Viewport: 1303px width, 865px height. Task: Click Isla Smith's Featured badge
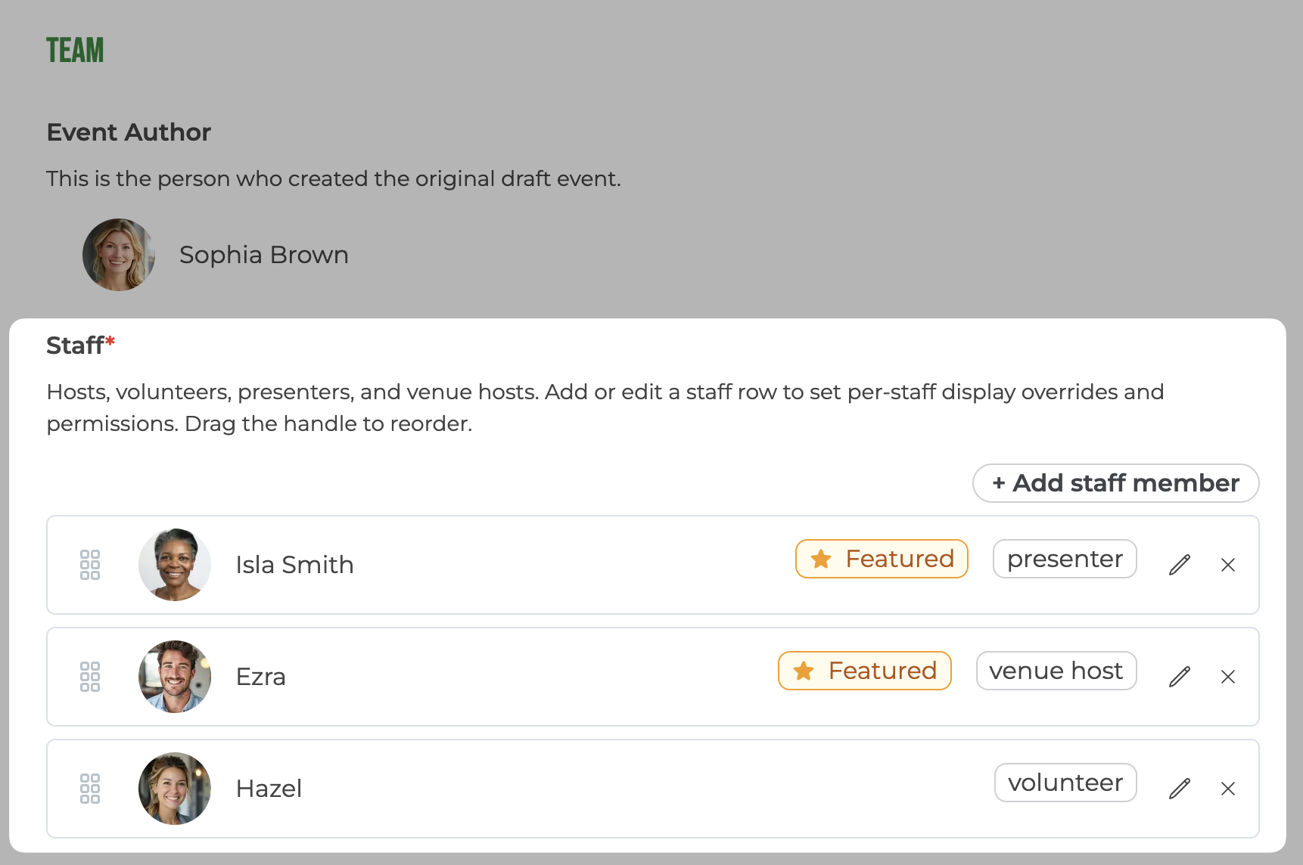(x=882, y=559)
